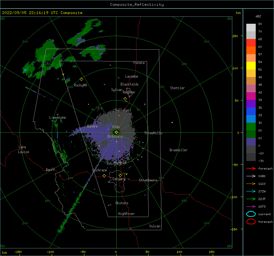This screenshot has width=274, height=256.
Task: Click the yellow diamond marker above Calgary label
Action: [120, 175]
